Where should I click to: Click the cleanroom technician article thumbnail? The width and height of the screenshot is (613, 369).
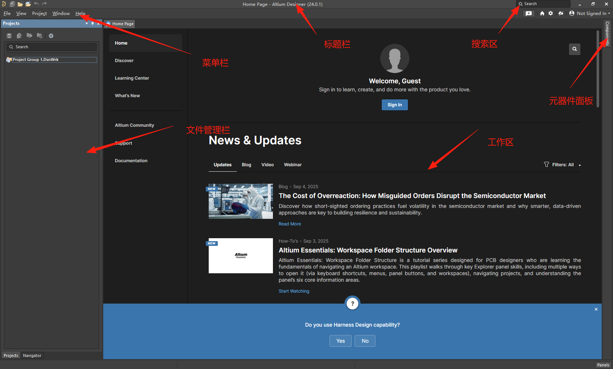tap(241, 201)
